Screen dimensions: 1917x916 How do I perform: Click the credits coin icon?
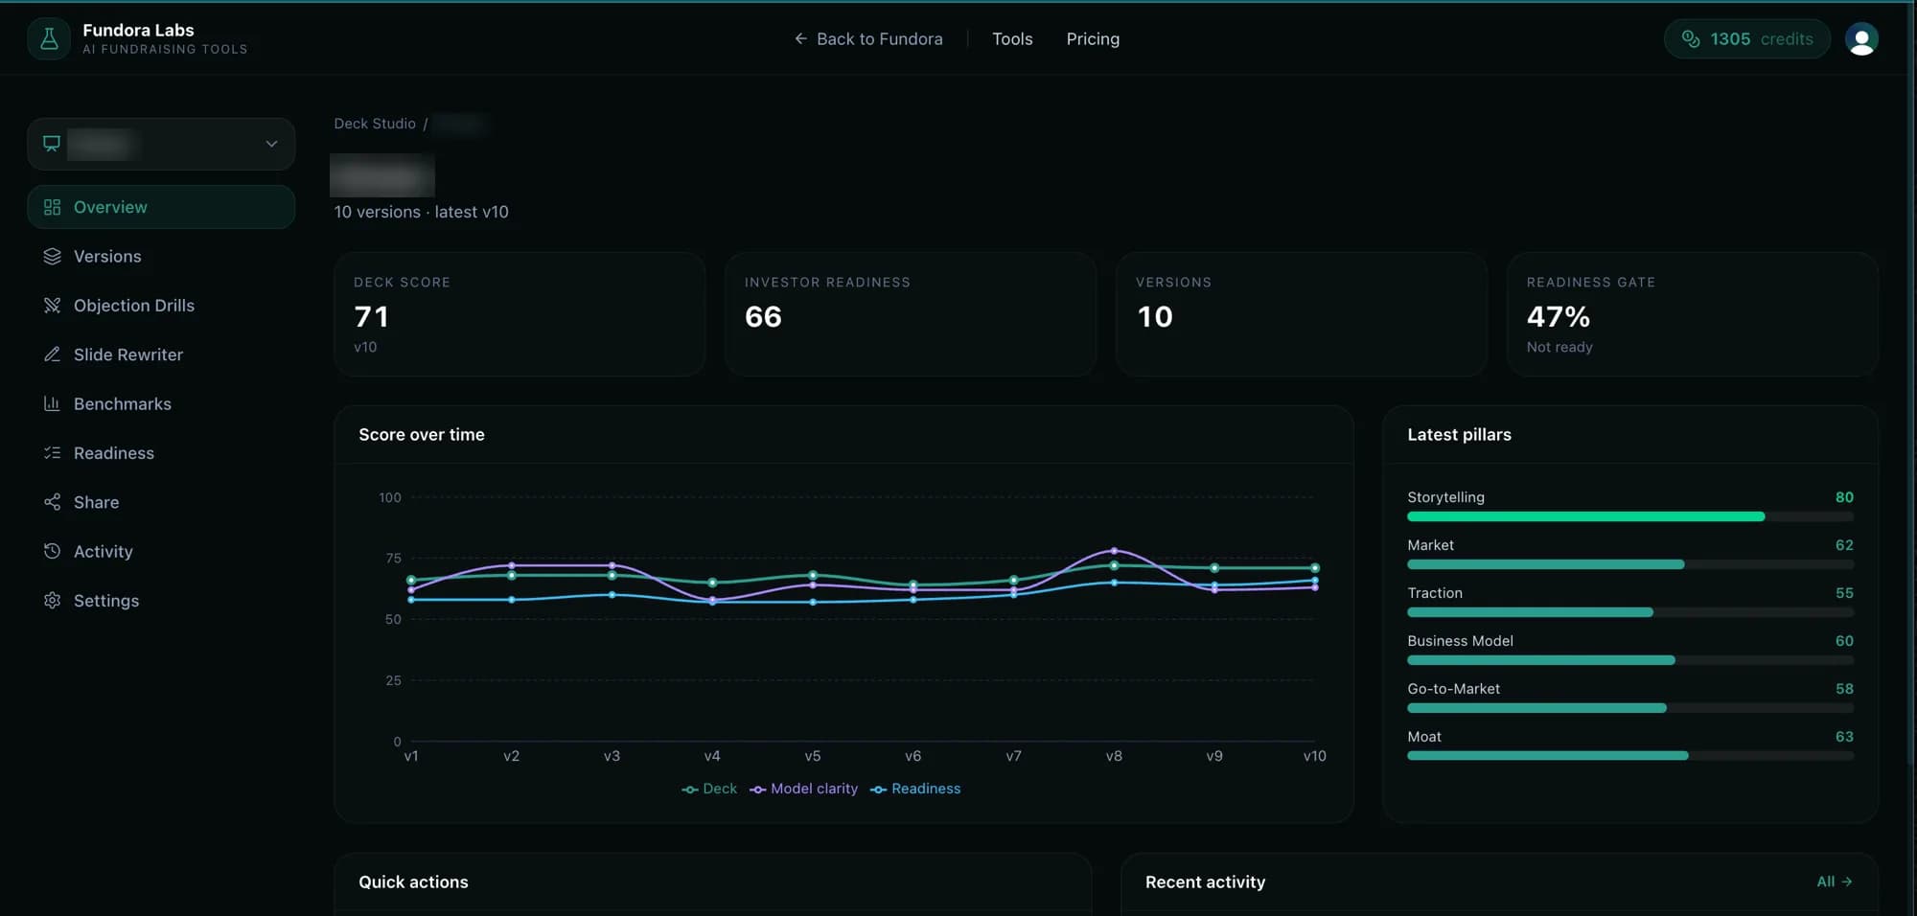tap(1691, 39)
